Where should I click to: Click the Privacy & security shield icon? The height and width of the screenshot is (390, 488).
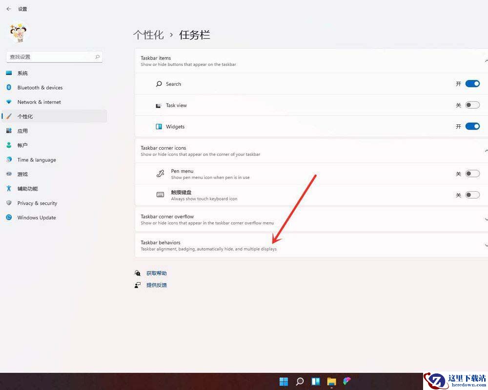[x=9, y=203]
